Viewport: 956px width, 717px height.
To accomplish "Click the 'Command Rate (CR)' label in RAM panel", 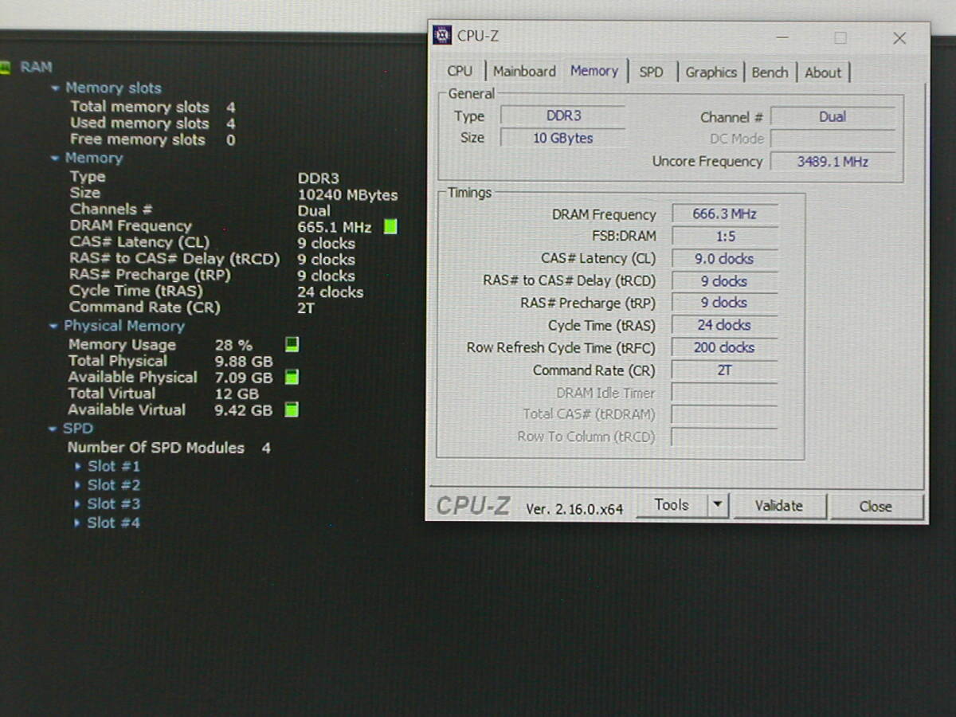I will [144, 308].
